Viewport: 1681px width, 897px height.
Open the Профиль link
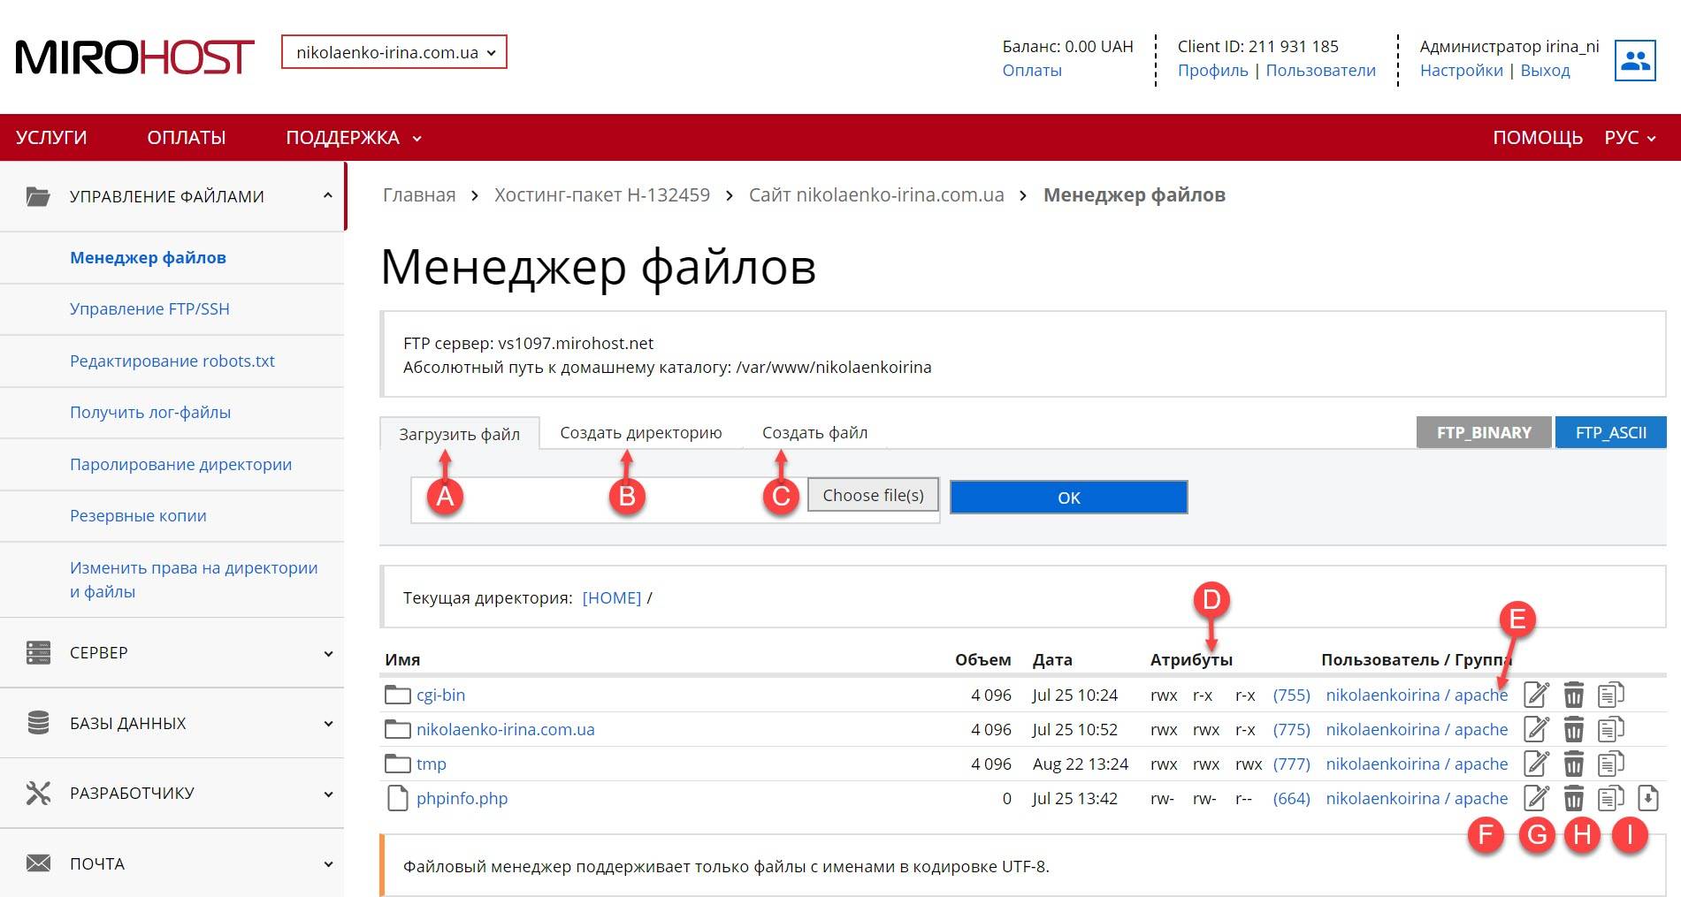[1213, 71]
